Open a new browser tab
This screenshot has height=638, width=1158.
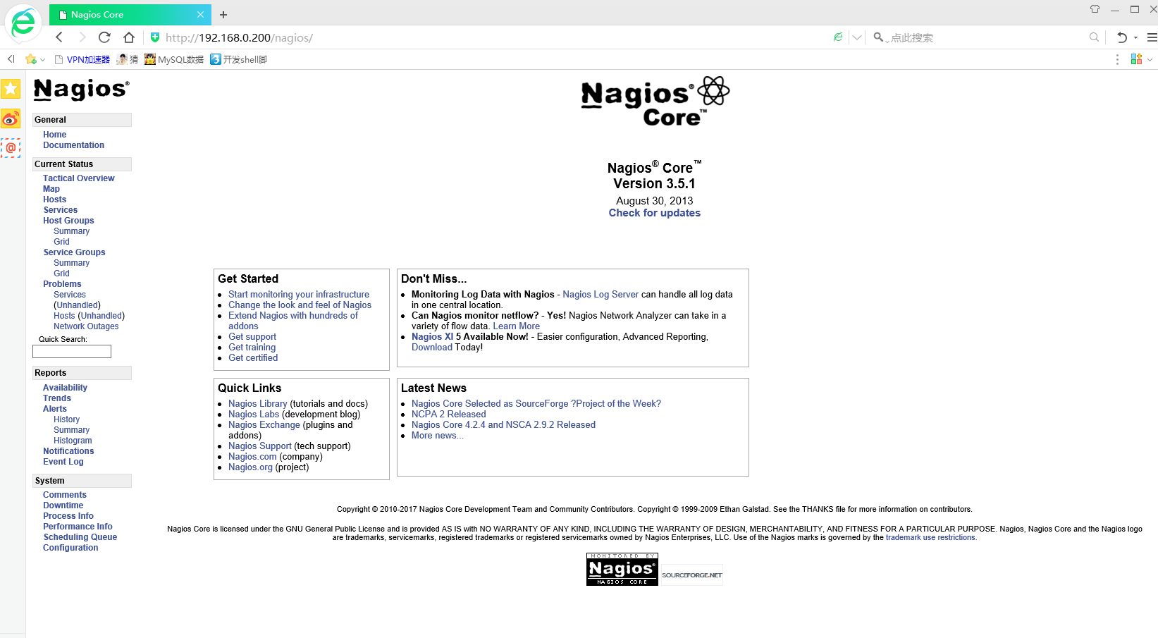point(223,15)
